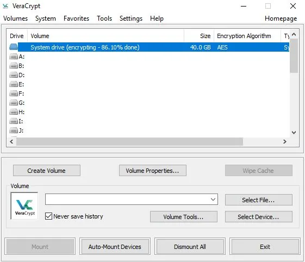Image resolution: width=305 pixels, height=262 pixels.
Task: Click the vertical scrollbar thumb of drive list
Action: (x=294, y=56)
